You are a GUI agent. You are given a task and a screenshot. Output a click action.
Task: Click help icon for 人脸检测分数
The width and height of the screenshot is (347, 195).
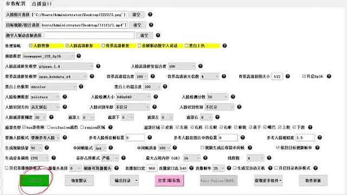(233, 96)
